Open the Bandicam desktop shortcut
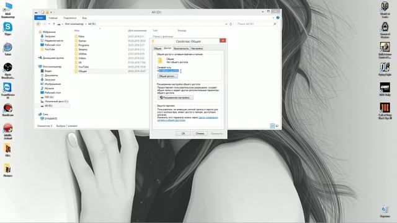Image resolution: width=397 pixels, height=223 pixels. (x=7, y=110)
